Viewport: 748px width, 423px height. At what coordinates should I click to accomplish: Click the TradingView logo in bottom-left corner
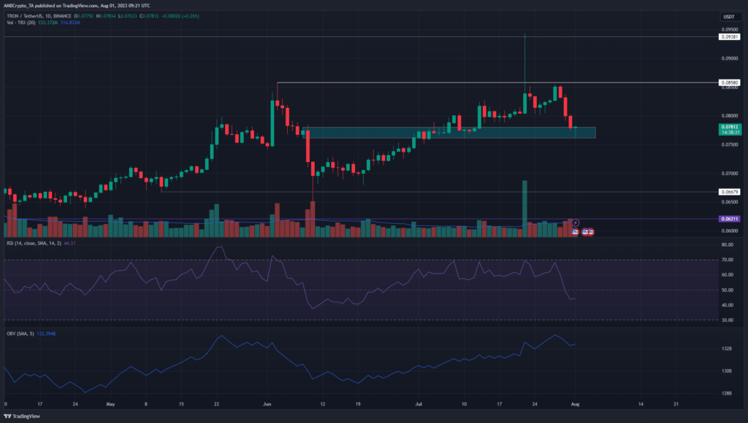point(10,416)
